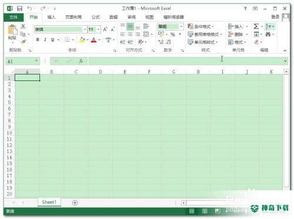
Task: Click the Fill down icon in Editing group
Action: click(x=256, y=35)
